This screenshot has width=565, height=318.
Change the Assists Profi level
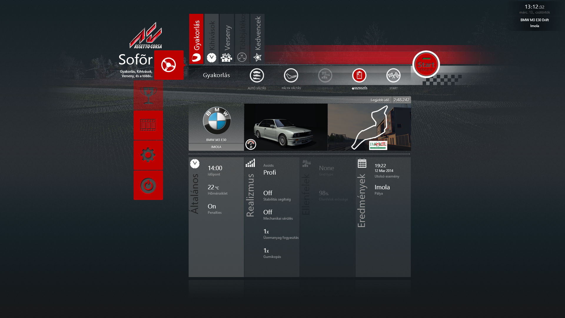point(270,173)
